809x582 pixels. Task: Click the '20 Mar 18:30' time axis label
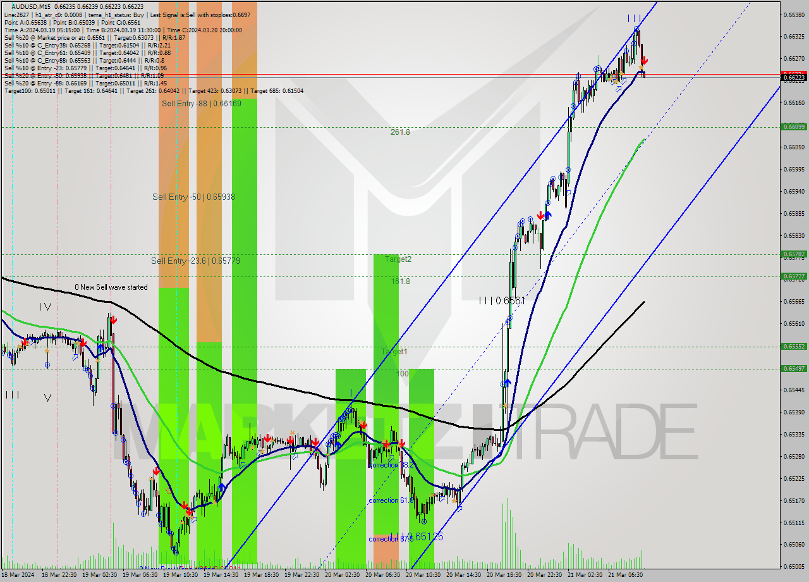pyautogui.click(x=504, y=575)
